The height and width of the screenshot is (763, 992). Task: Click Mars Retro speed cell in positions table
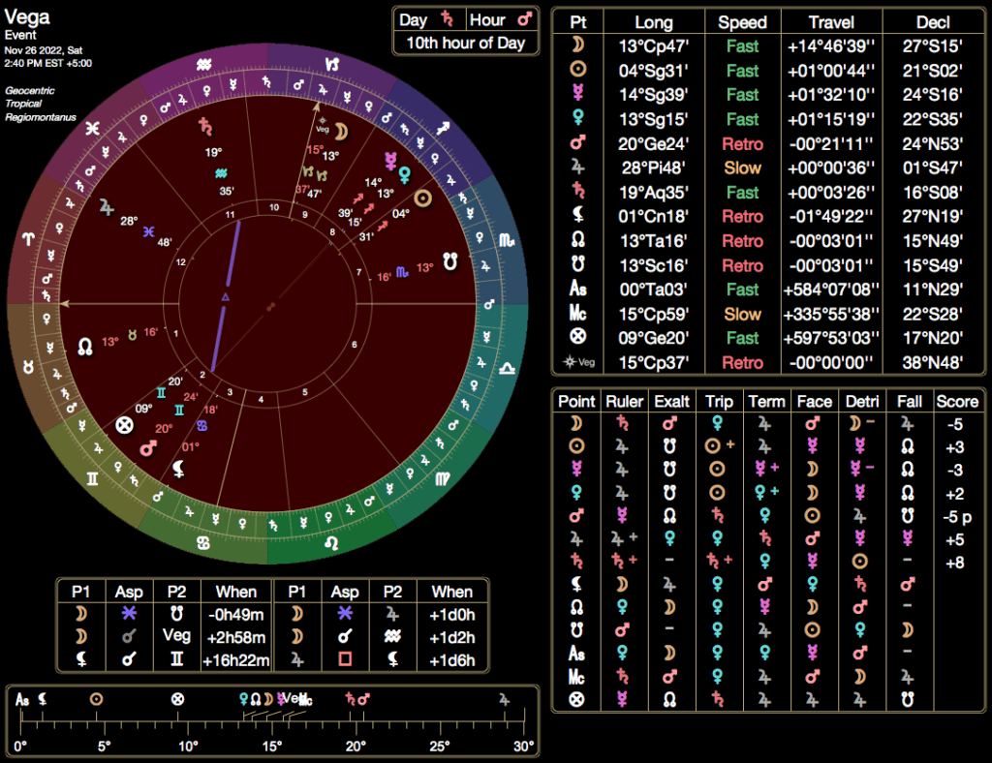[742, 144]
